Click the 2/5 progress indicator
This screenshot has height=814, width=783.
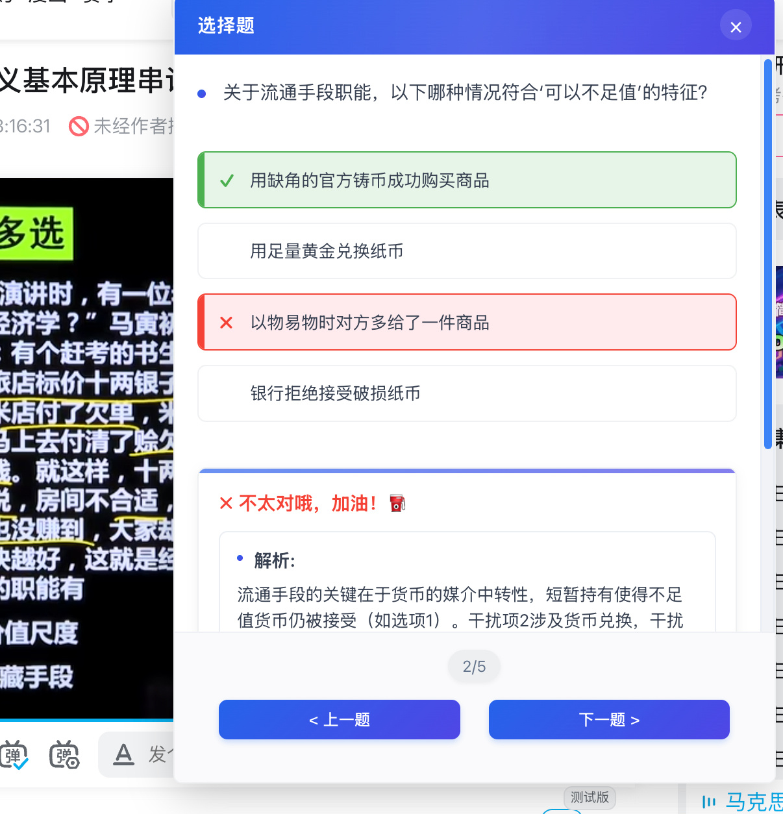pyautogui.click(x=473, y=666)
